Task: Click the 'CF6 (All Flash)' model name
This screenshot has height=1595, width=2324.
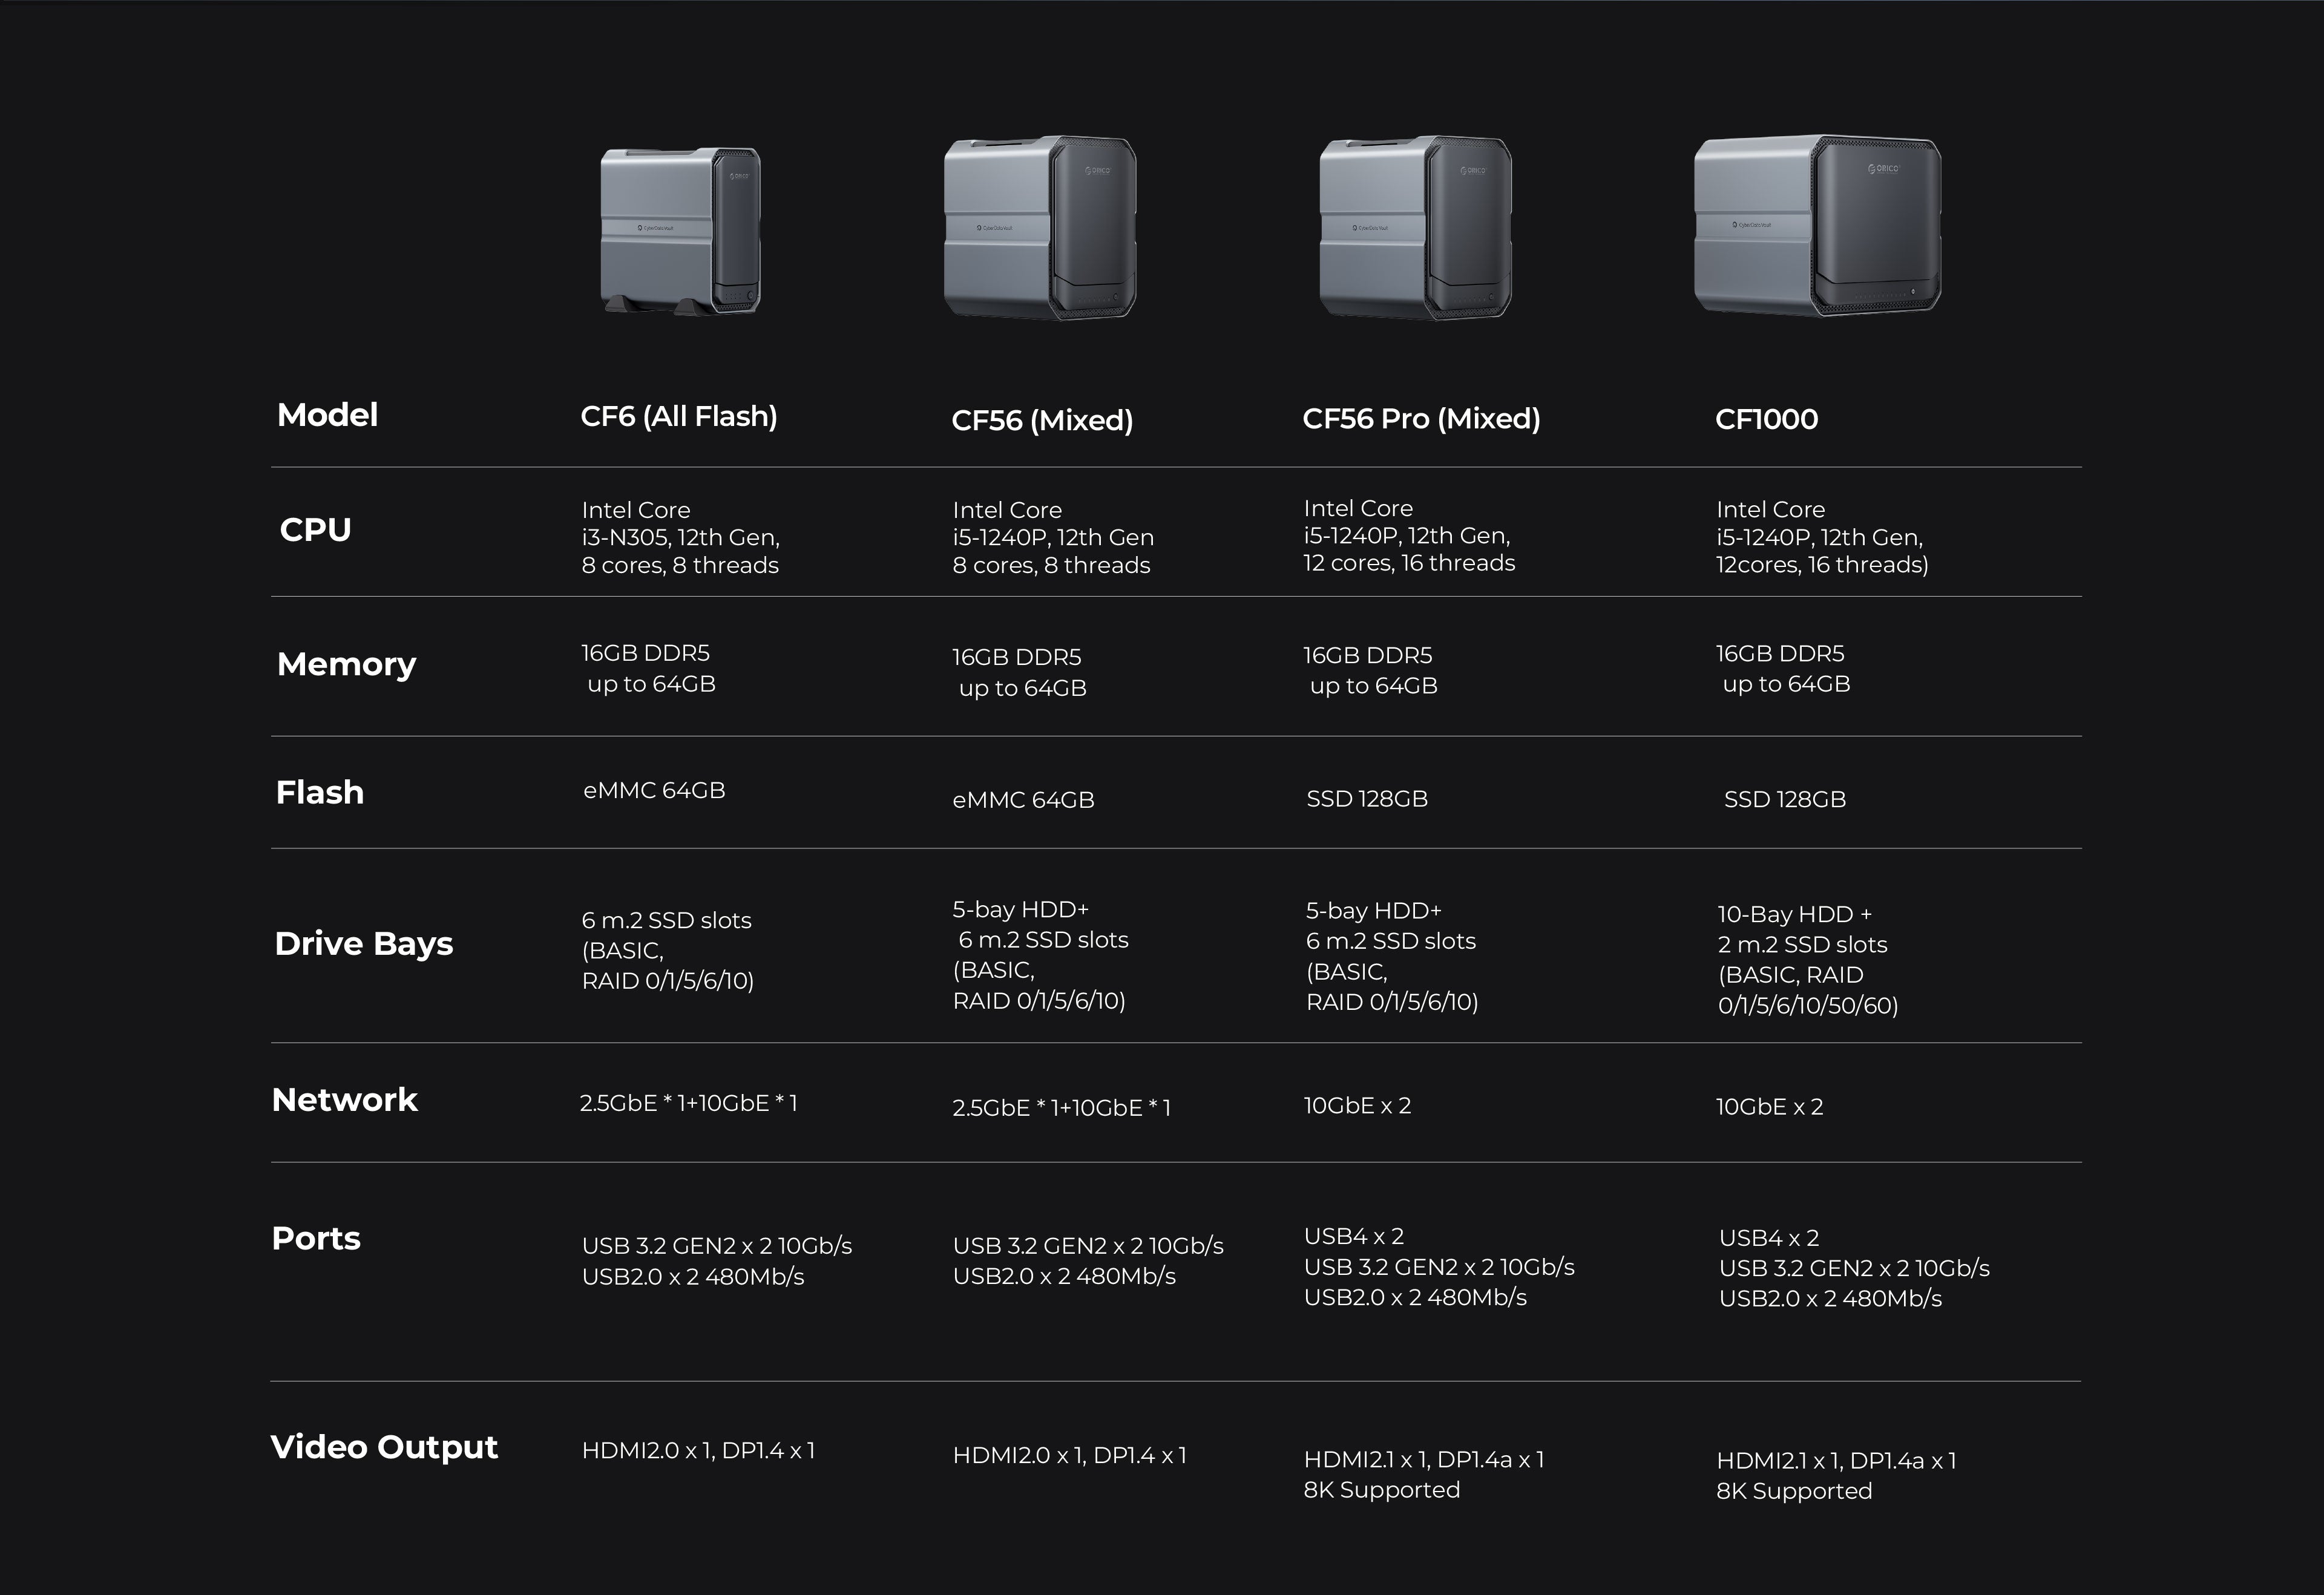Action: pyautogui.click(x=679, y=416)
